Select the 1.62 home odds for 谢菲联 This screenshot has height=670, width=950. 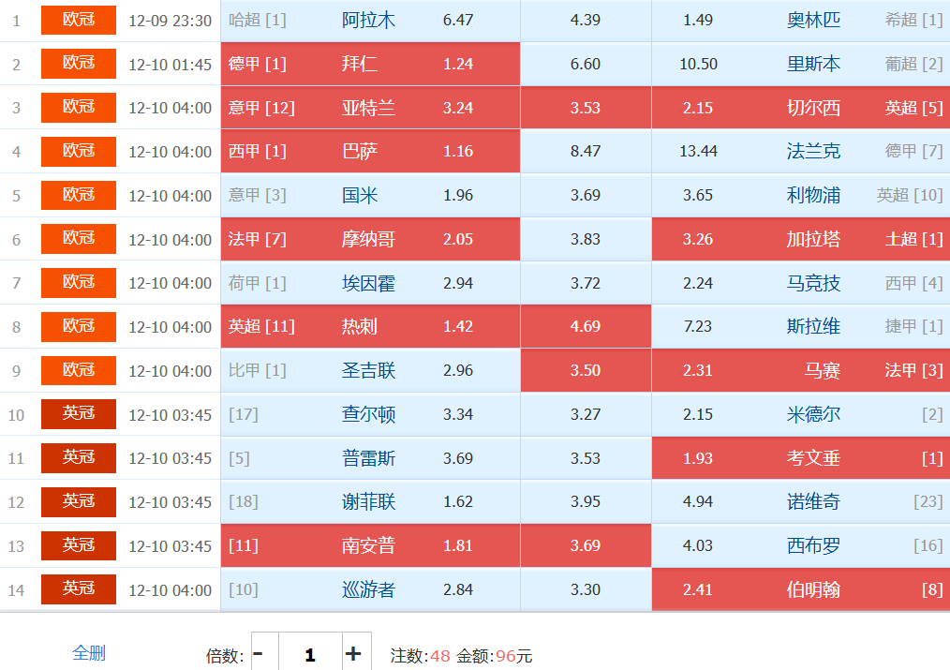tap(458, 501)
